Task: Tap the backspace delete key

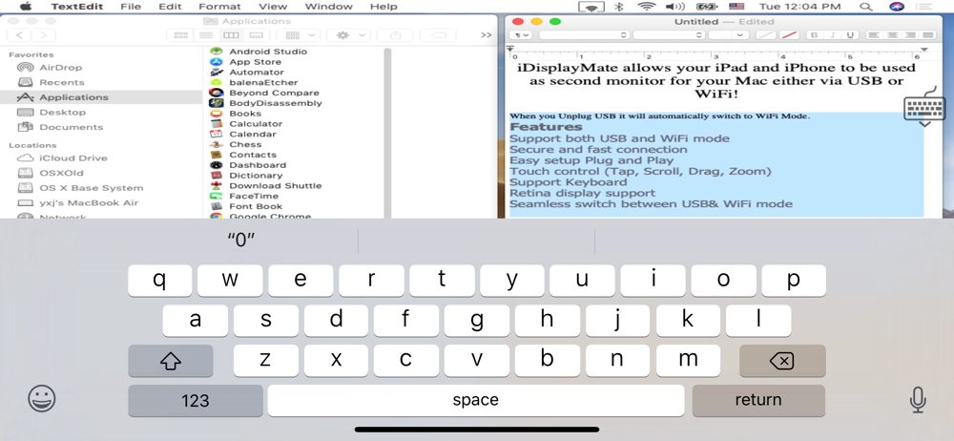Action: (x=782, y=361)
